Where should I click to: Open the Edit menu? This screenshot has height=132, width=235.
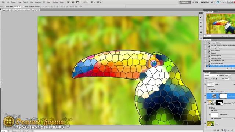(x=8, y=2)
